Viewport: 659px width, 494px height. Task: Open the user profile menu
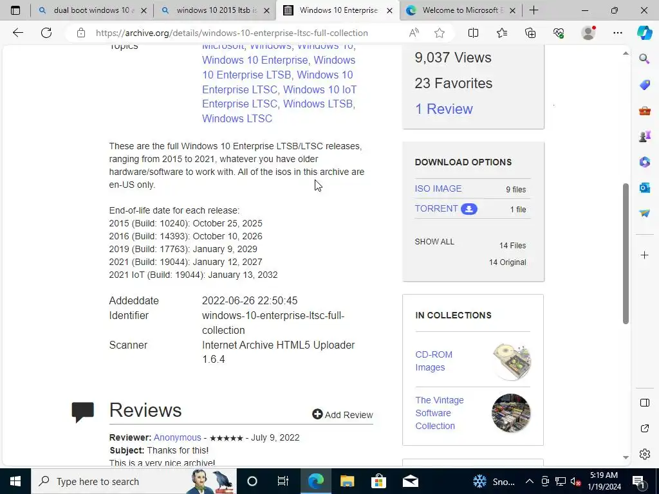588,33
